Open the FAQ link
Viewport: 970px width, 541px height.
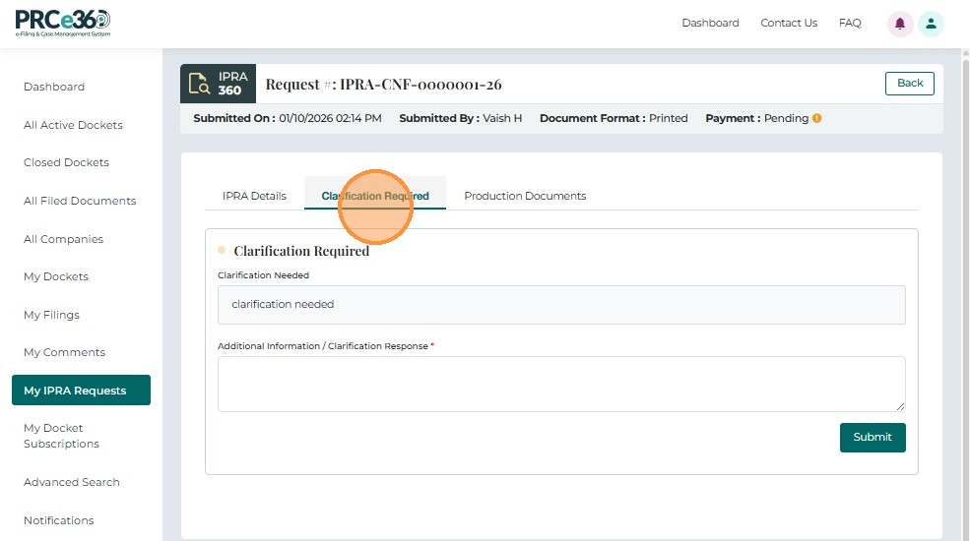pos(850,23)
